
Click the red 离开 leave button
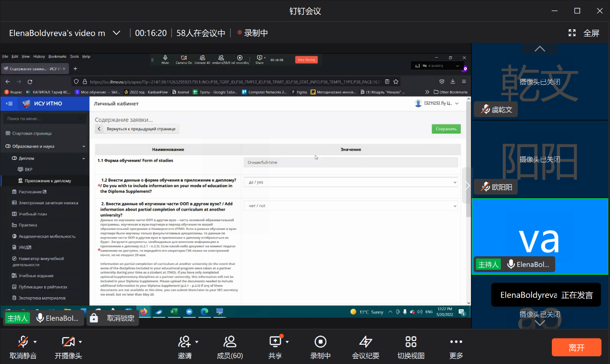coord(576,347)
